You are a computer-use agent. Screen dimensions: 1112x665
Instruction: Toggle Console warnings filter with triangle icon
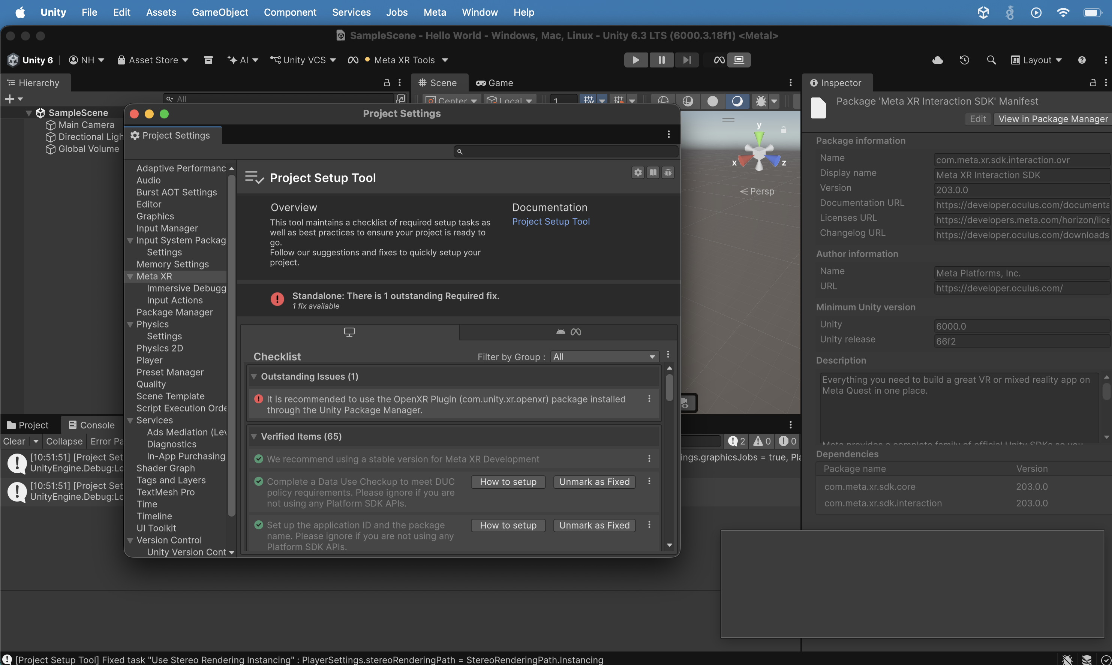tap(762, 441)
